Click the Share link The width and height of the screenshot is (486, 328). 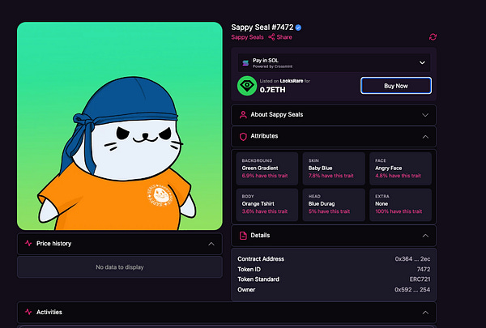tap(284, 37)
